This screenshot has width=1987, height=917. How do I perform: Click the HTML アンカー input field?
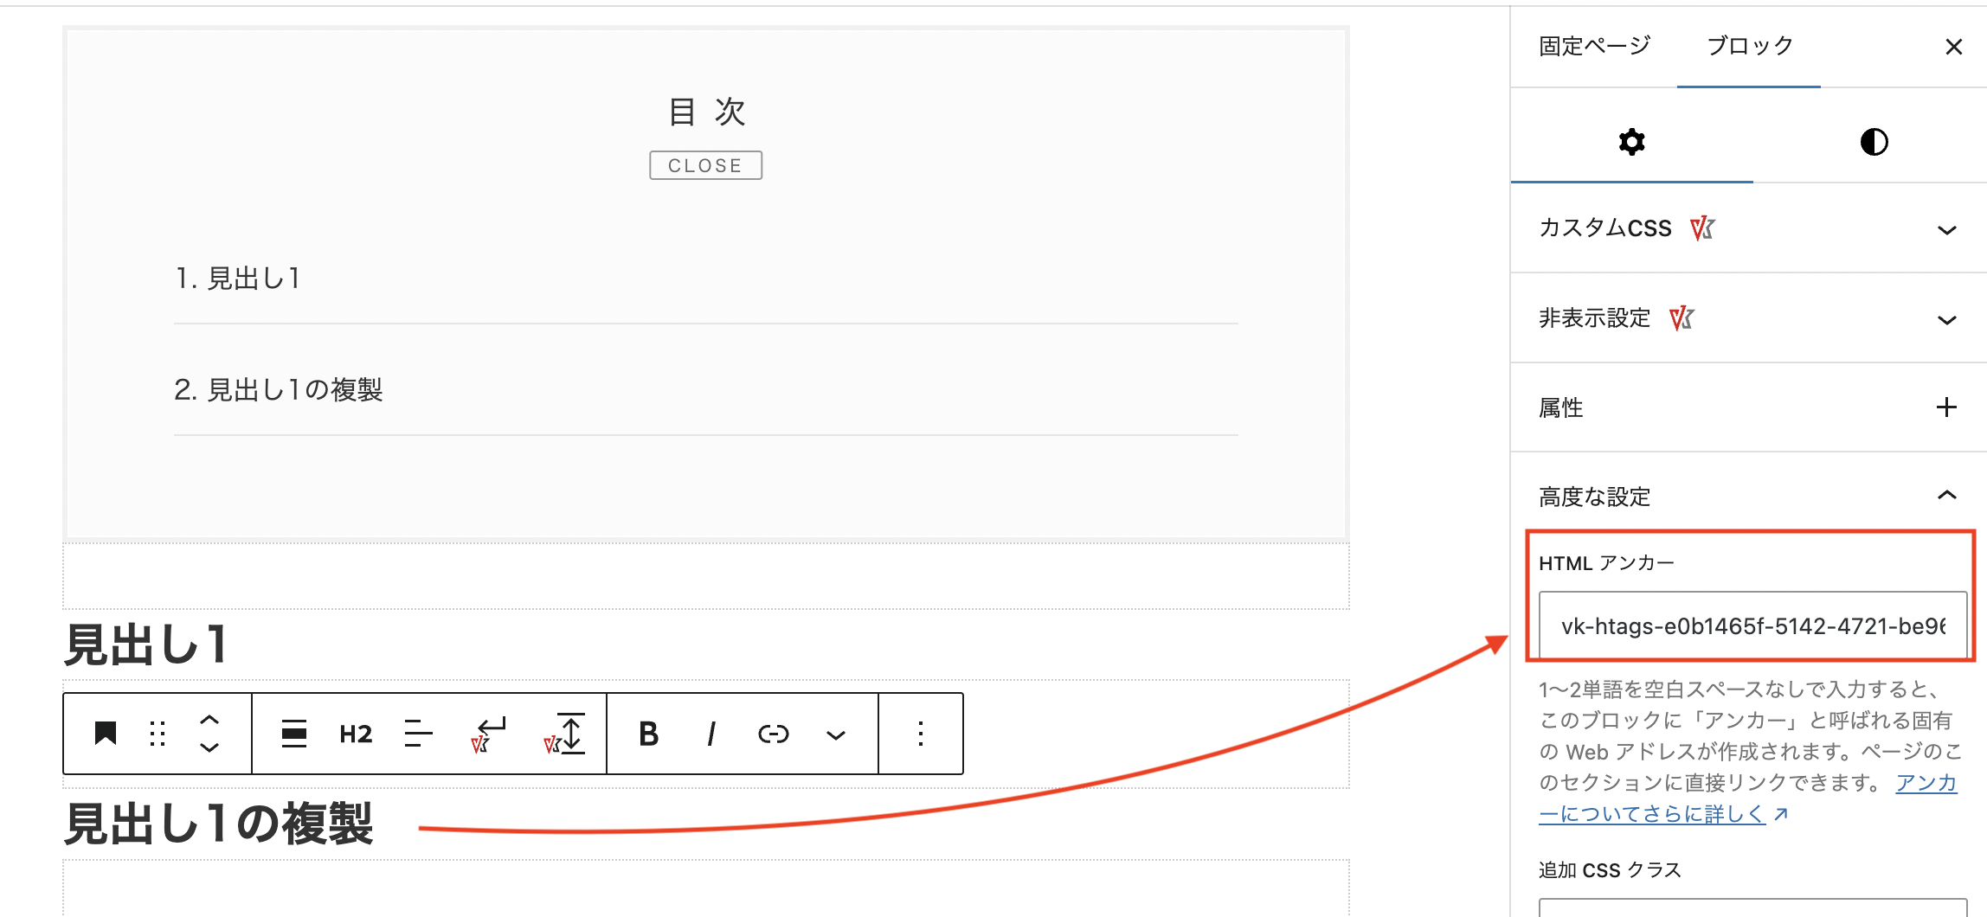click(1752, 625)
